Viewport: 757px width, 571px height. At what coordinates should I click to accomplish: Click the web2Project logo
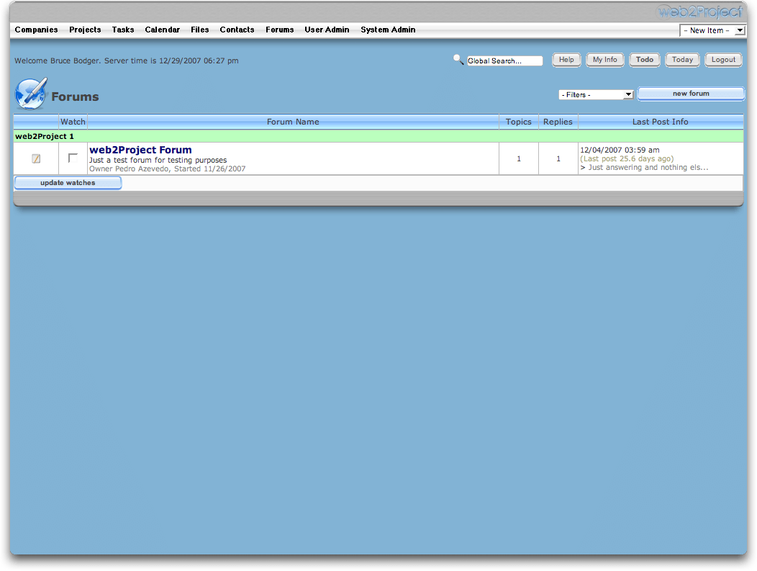point(699,12)
